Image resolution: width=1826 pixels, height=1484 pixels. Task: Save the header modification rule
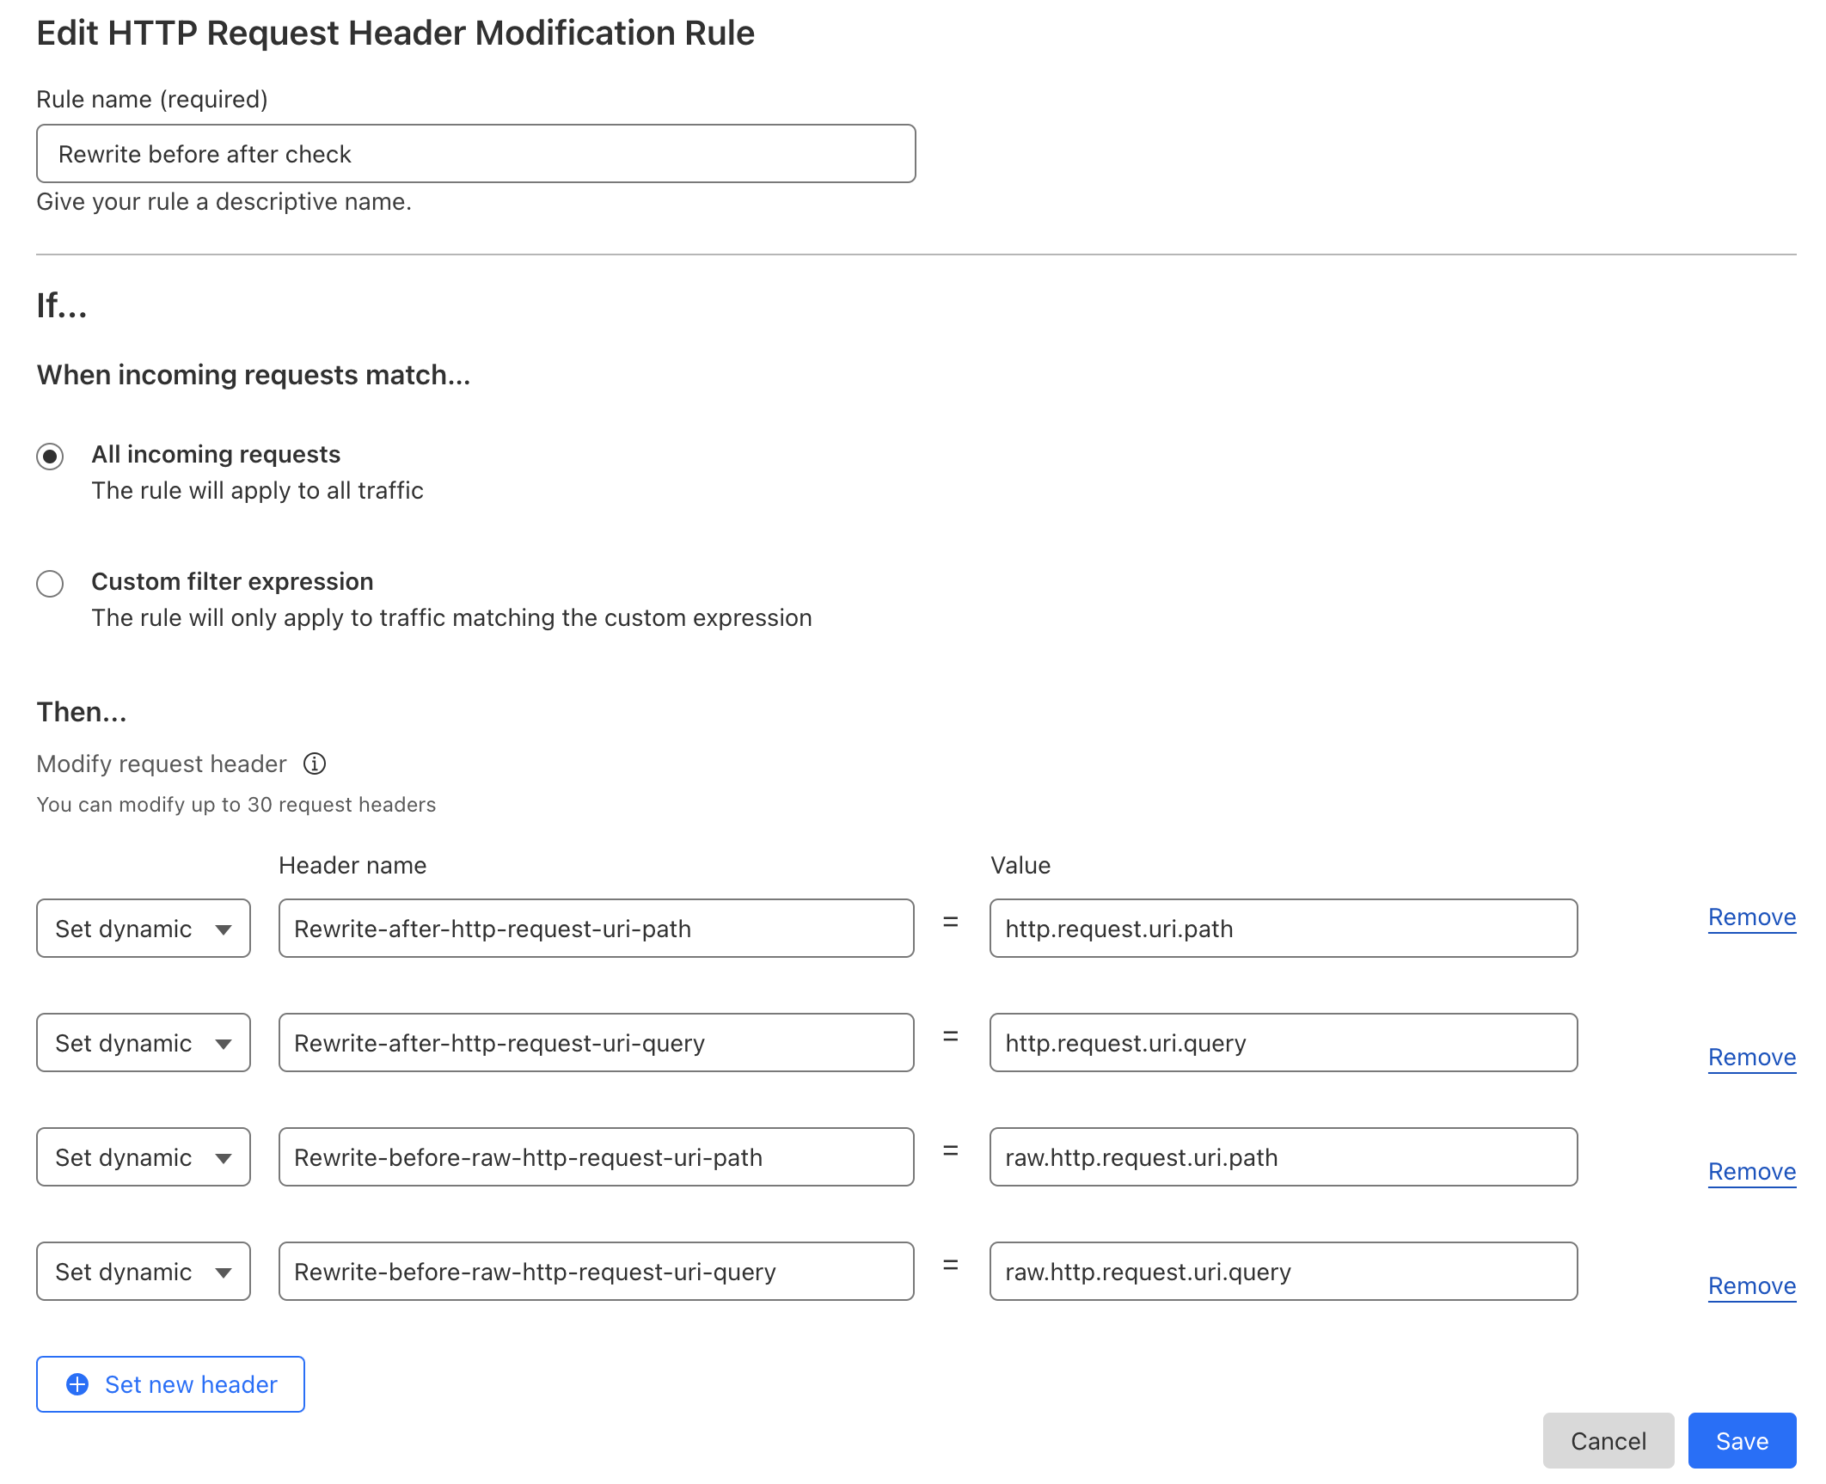(x=1742, y=1441)
